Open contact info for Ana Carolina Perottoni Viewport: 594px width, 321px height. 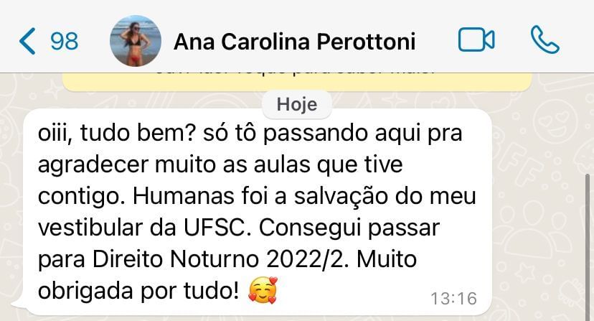[294, 42]
